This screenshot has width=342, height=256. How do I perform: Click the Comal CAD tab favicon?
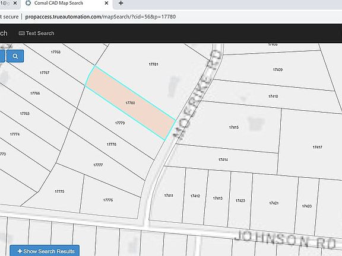pyautogui.click(x=28, y=3)
